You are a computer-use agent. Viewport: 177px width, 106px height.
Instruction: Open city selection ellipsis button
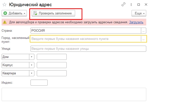pyautogui.click(x=144, y=39)
